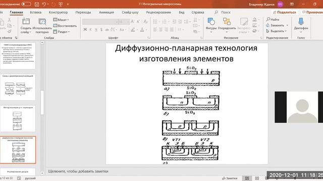Image resolution: width=323 pixels, height=181 pixels.
Task: Click shape effects icon
Action: [254, 31]
